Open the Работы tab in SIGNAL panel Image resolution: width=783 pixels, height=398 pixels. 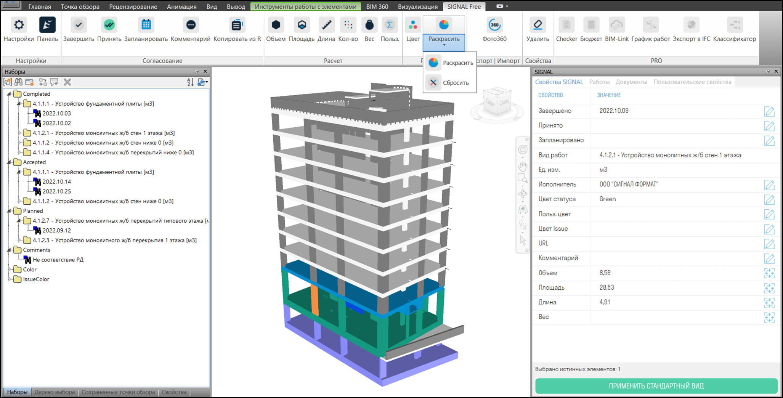click(599, 82)
